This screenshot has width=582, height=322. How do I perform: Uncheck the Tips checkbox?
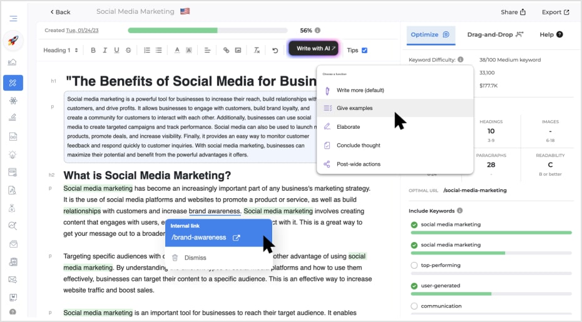(x=364, y=50)
